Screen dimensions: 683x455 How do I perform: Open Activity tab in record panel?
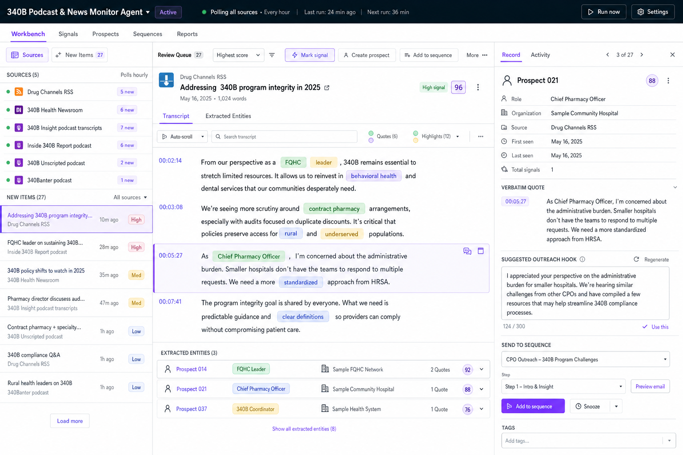click(540, 55)
